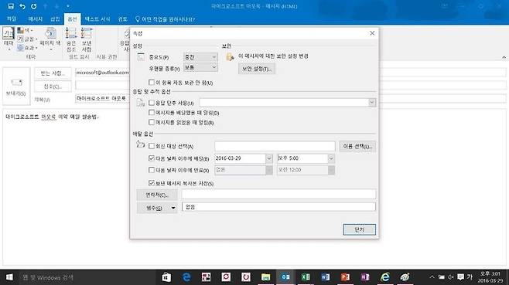Launch Internet Explorer from the taskbar
The image size is (509, 285).
[385, 277]
